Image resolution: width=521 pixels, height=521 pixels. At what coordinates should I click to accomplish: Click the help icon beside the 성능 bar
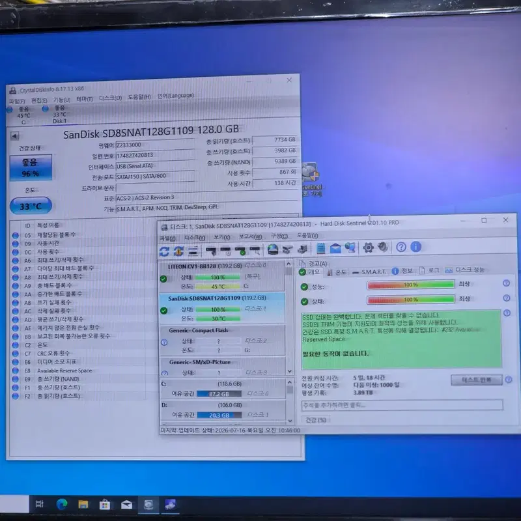point(506,283)
